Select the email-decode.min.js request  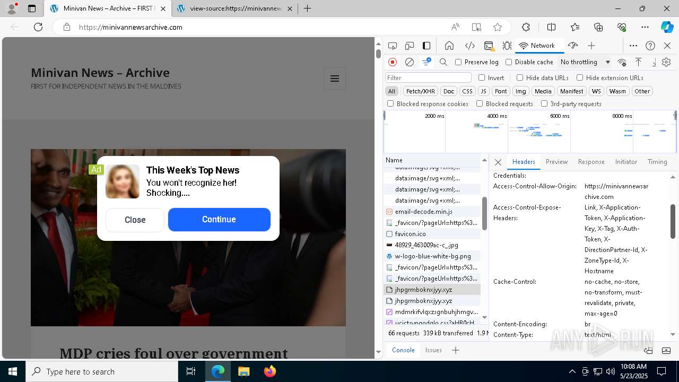click(432, 212)
